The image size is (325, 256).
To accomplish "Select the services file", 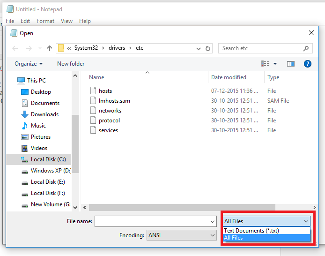I will coord(108,130).
